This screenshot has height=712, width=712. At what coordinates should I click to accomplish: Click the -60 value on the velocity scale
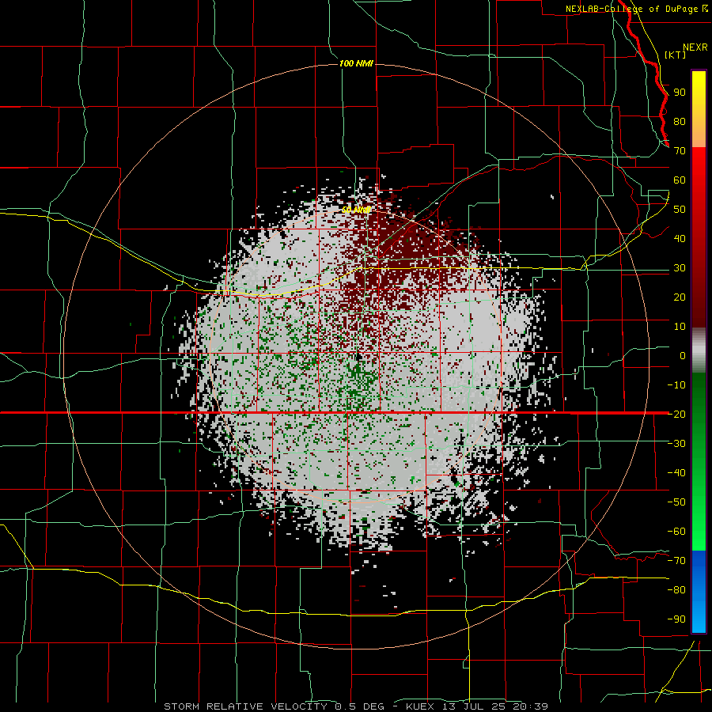pos(676,532)
